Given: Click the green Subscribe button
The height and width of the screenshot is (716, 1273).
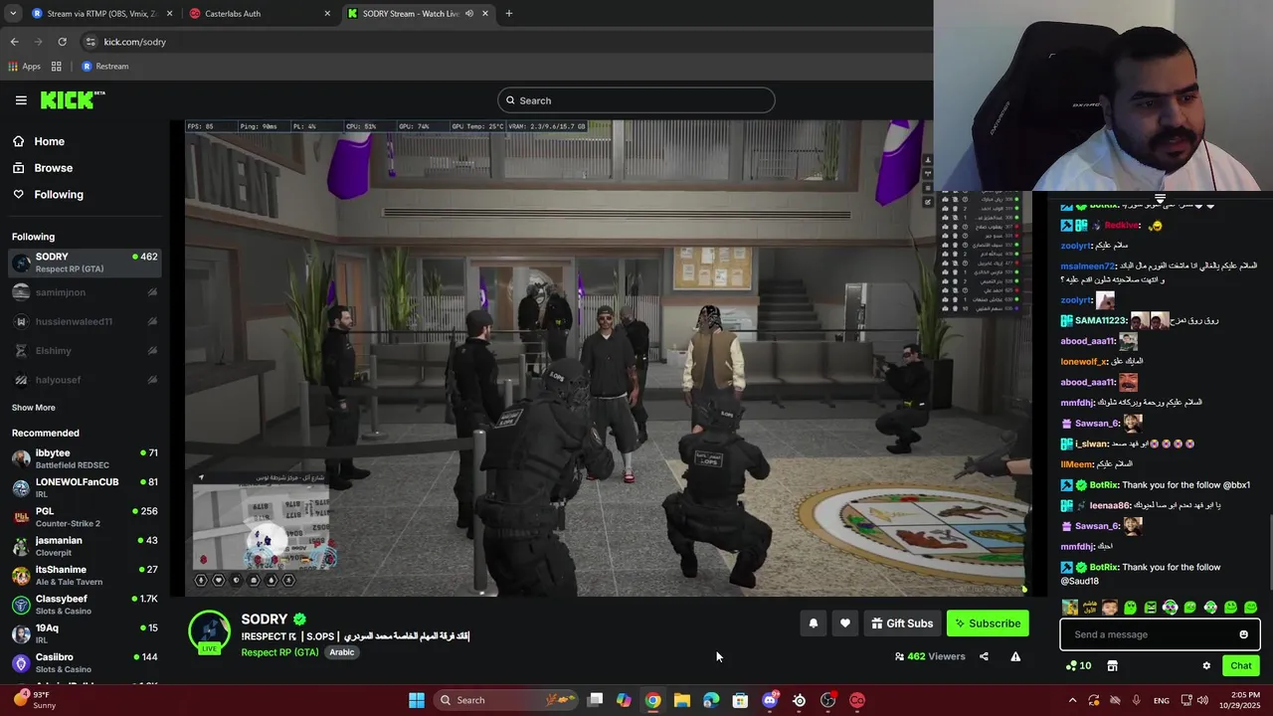Looking at the screenshot, I should (988, 624).
